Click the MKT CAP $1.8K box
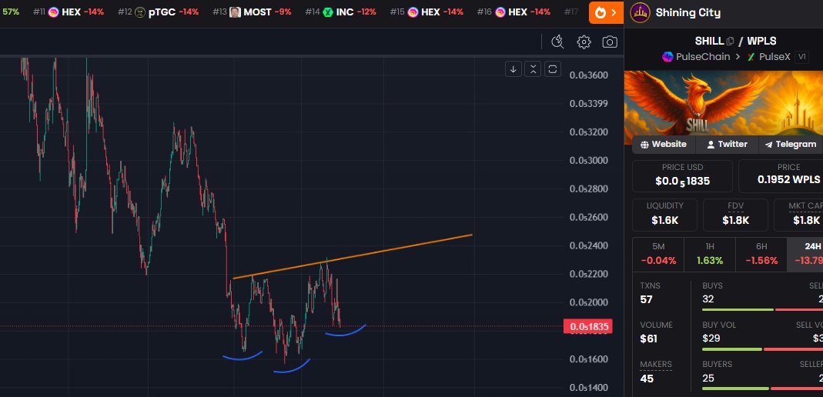The width and height of the screenshot is (823, 397). pyautogui.click(x=798, y=215)
